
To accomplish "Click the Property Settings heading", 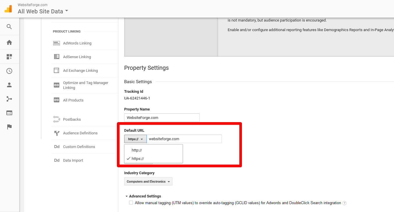I will 146,68.
